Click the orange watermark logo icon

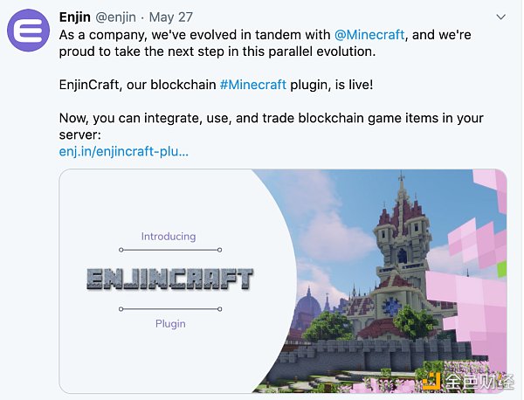431,381
